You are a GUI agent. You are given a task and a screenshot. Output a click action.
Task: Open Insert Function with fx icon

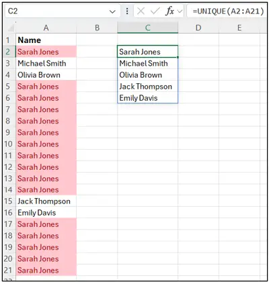pos(169,11)
